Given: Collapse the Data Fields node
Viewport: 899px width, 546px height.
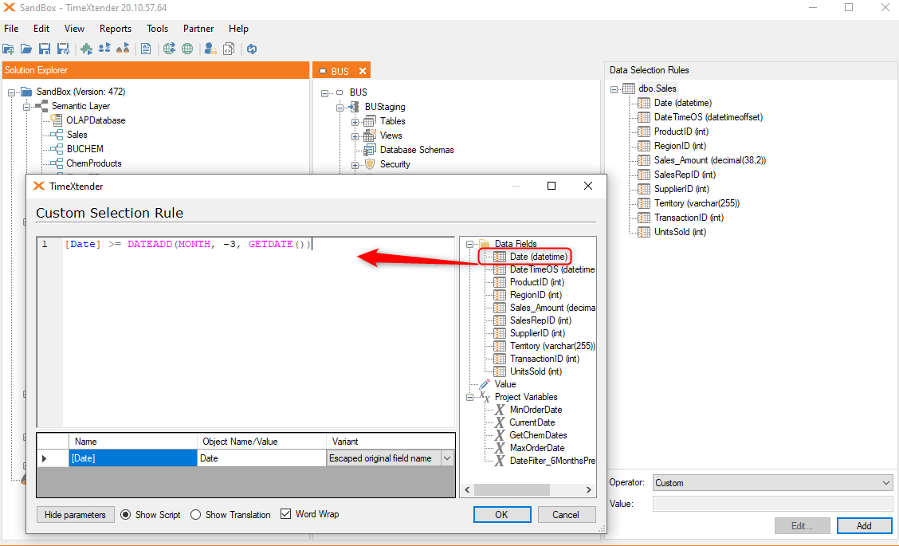Looking at the screenshot, I should pyautogui.click(x=469, y=244).
